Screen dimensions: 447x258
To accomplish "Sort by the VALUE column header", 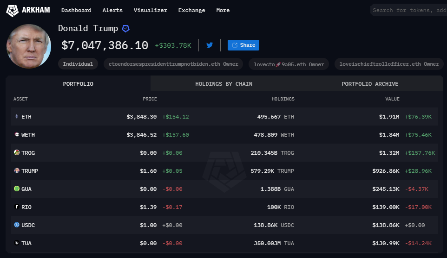I will (393, 99).
